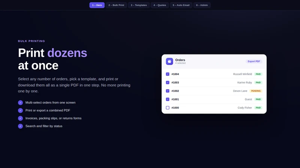Viewport: 300px width, 168px height.
Task: Click the checkmark icon beside Print or export
Action: (x=21, y=111)
